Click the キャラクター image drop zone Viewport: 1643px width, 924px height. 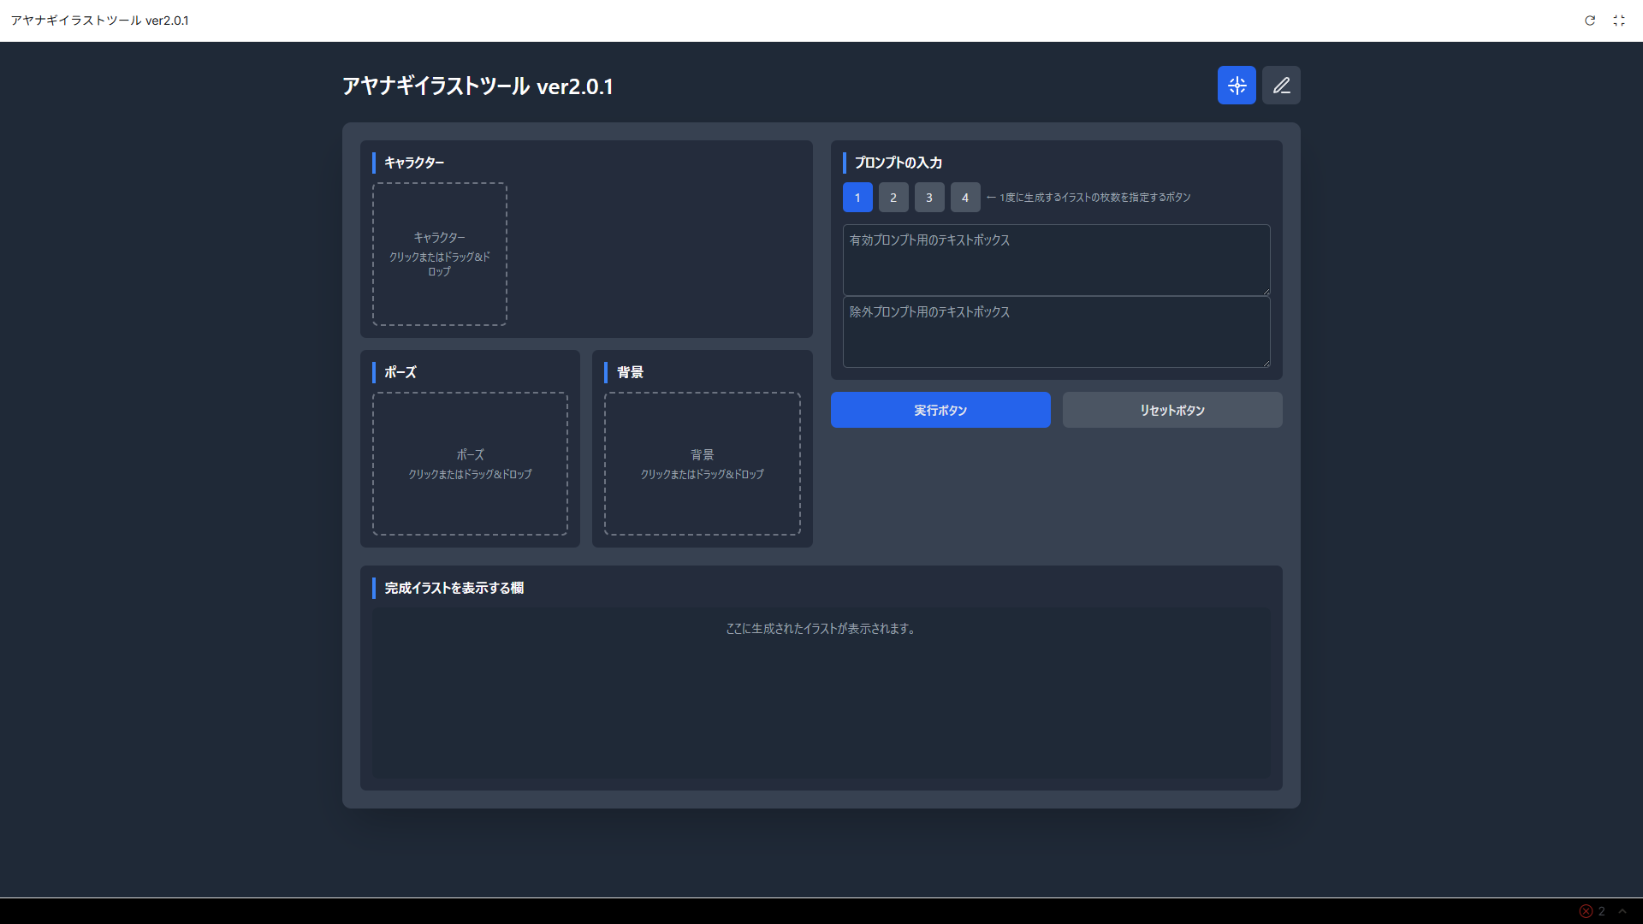pos(440,254)
